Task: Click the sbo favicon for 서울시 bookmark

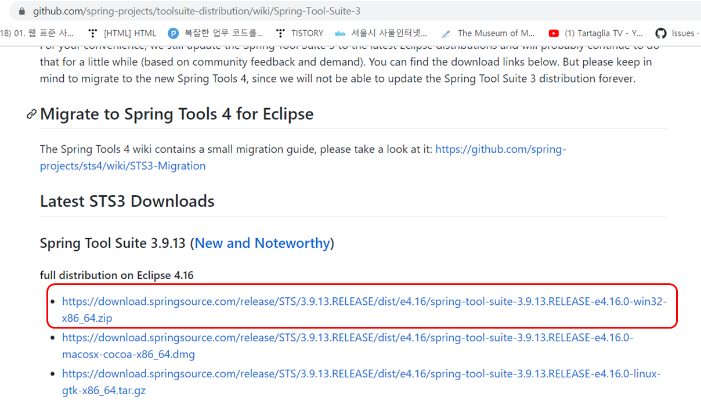Action: pos(340,34)
